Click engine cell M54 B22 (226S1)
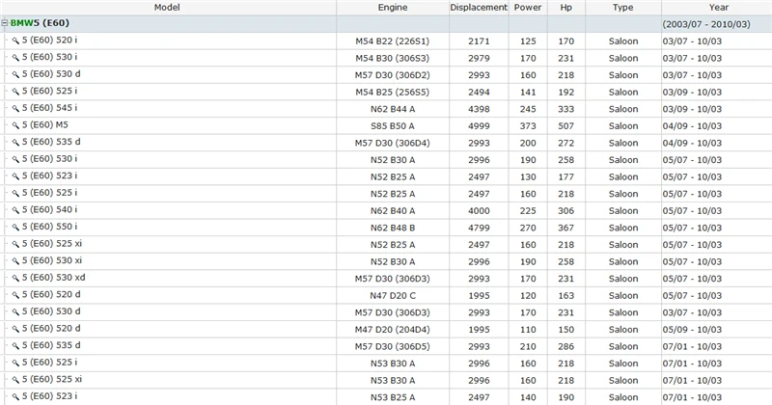The image size is (772, 405). pyautogui.click(x=393, y=41)
